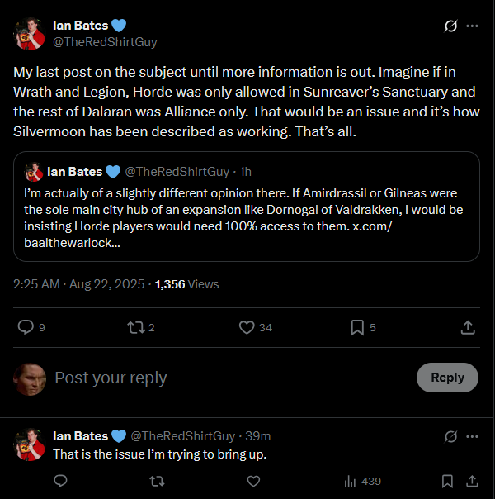Viewport: 495px width, 499px height.
Task: Click the Grok icon on main post
Action: pos(450,26)
